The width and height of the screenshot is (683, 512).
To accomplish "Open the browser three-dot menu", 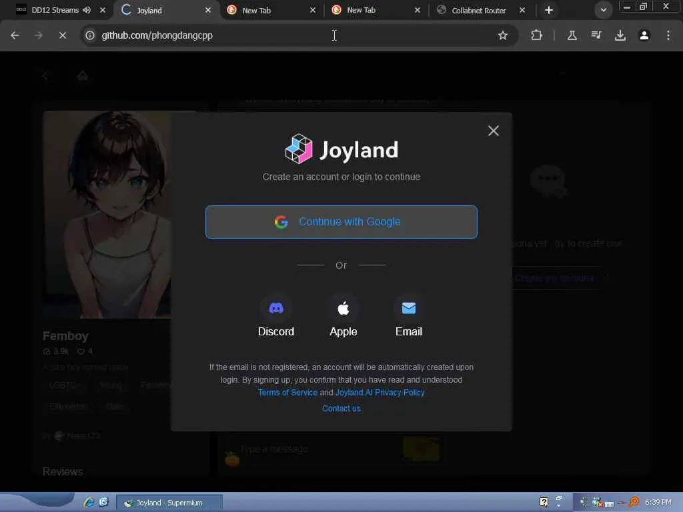I will pyautogui.click(x=668, y=35).
